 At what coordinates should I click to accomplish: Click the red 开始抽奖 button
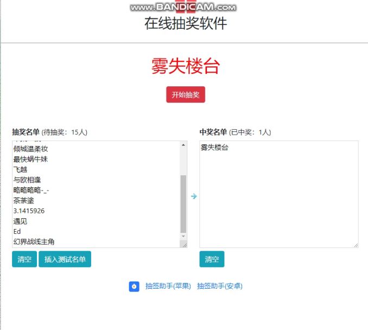[x=186, y=94]
